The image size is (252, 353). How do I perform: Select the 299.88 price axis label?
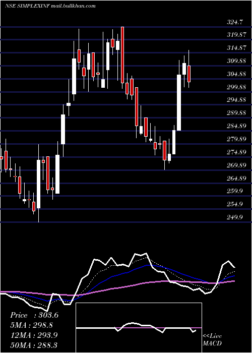(236, 87)
